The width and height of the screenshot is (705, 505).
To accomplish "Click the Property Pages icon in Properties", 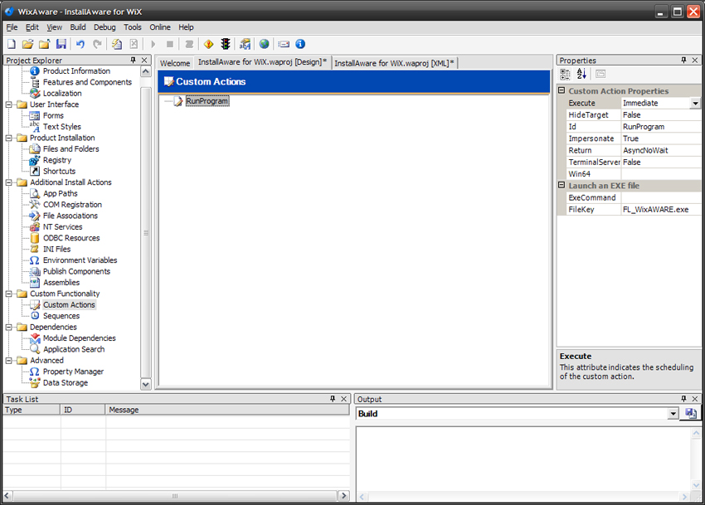I will pyautogui.click(x=600, y=74).
